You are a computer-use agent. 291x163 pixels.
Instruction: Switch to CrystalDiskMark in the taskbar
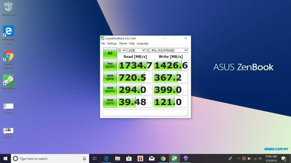pos(174,159)
